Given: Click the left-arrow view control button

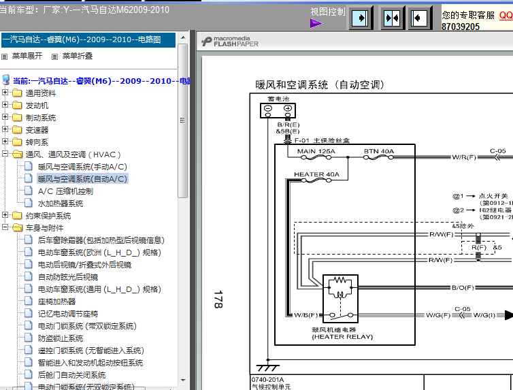Looking at the screenshot, I should pos(420,18).
